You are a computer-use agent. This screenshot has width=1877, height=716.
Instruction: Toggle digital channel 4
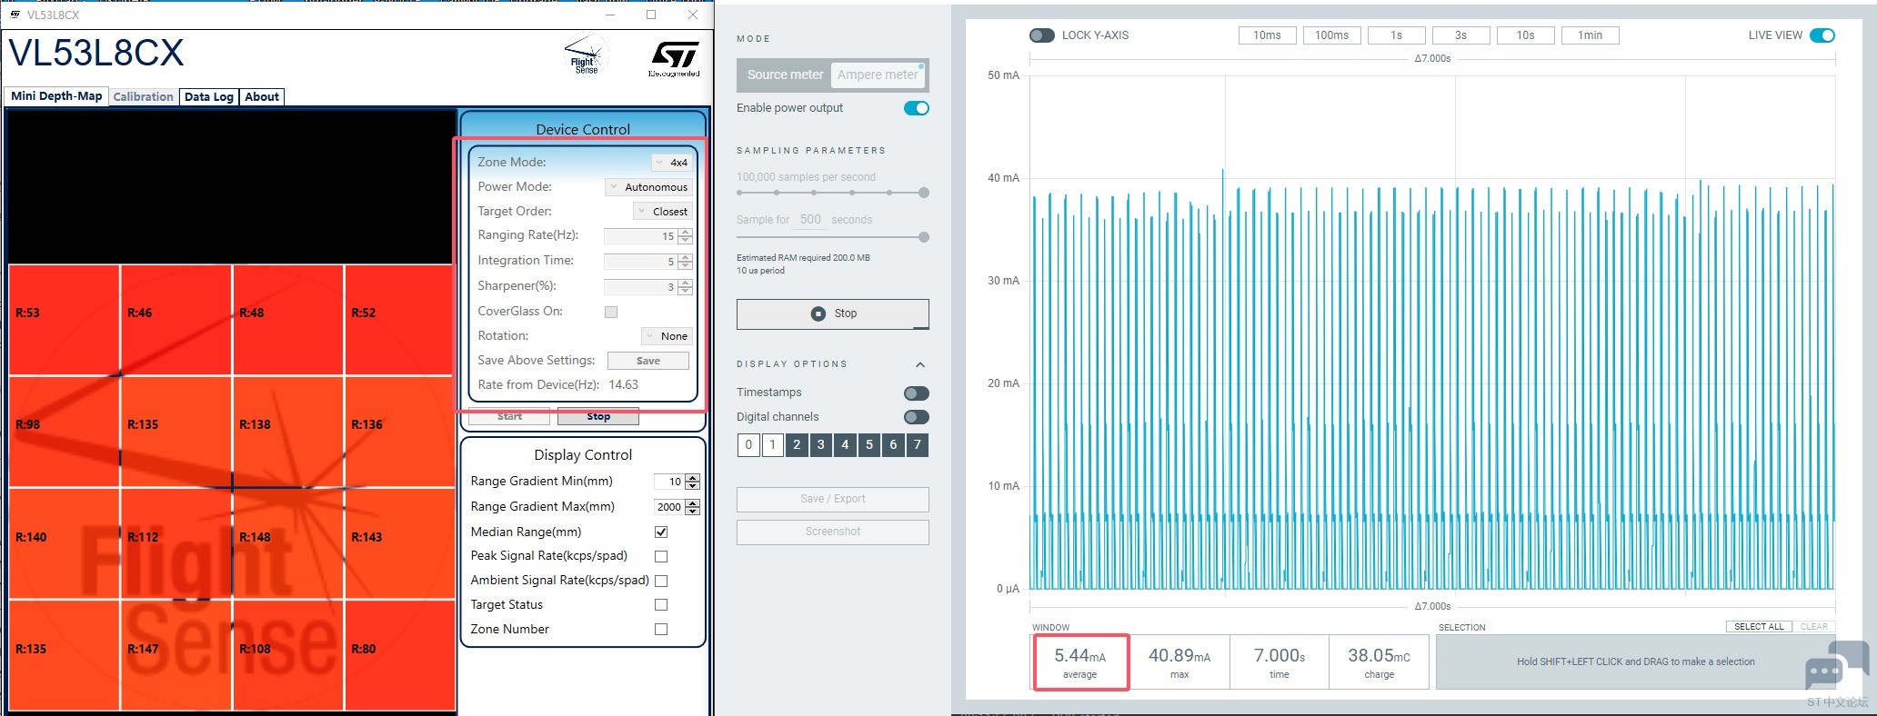pos(845,445)
